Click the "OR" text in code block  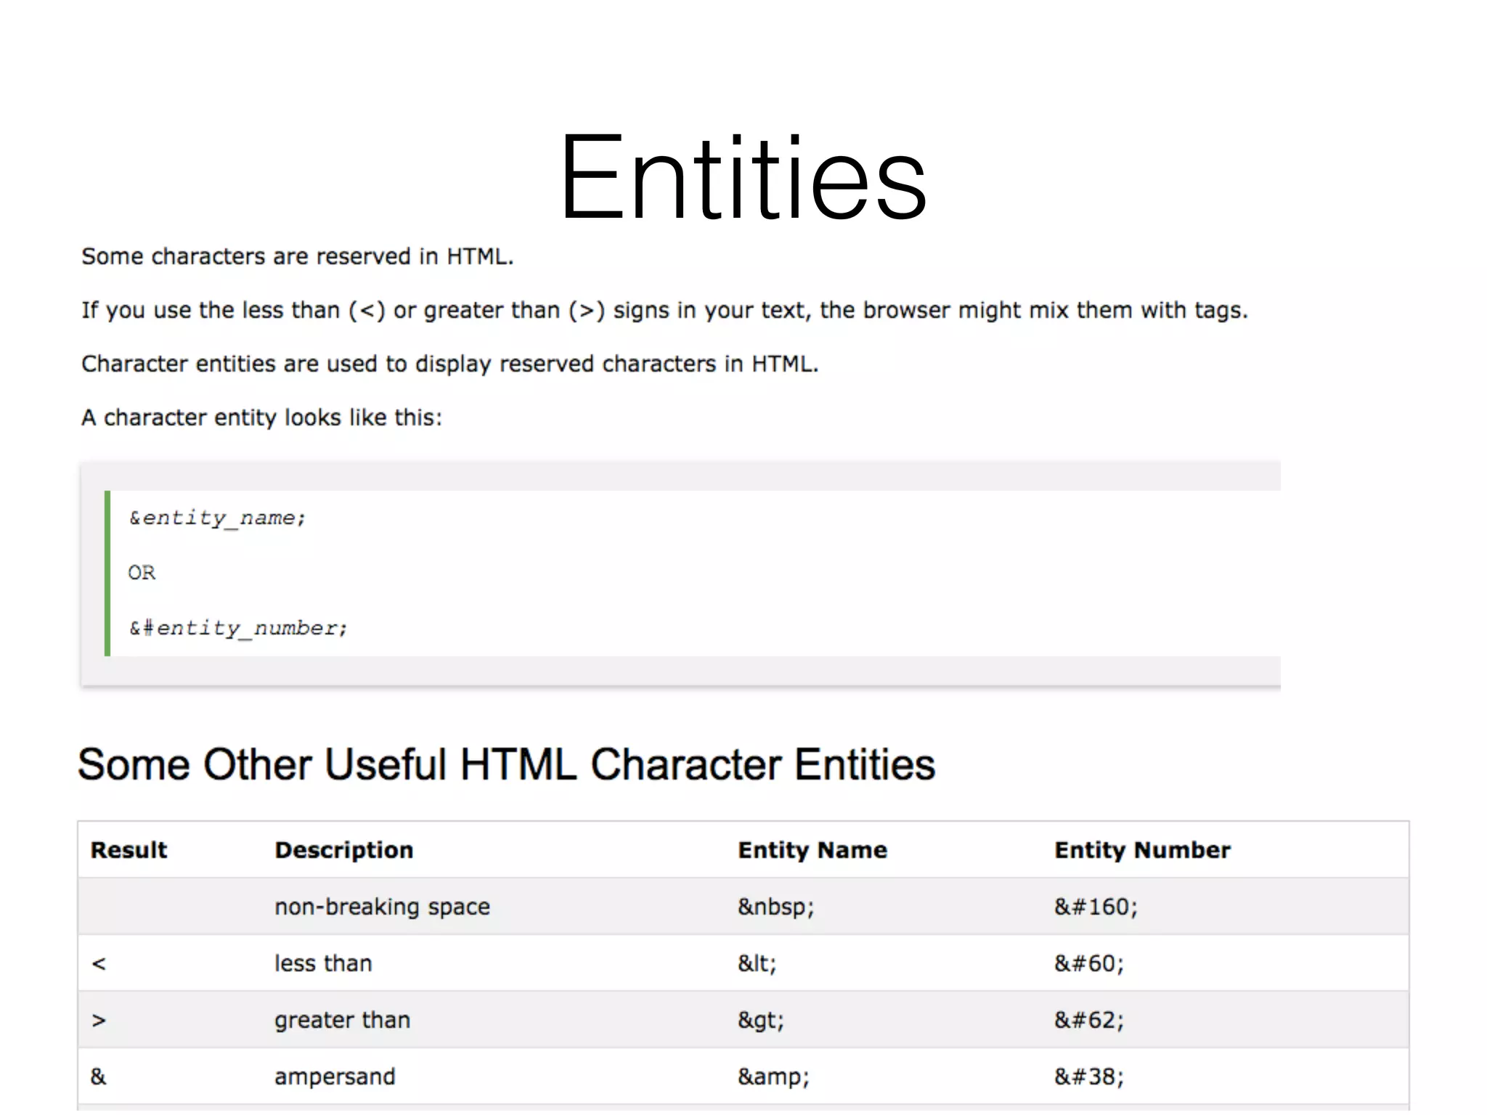[x=142, y=572]
